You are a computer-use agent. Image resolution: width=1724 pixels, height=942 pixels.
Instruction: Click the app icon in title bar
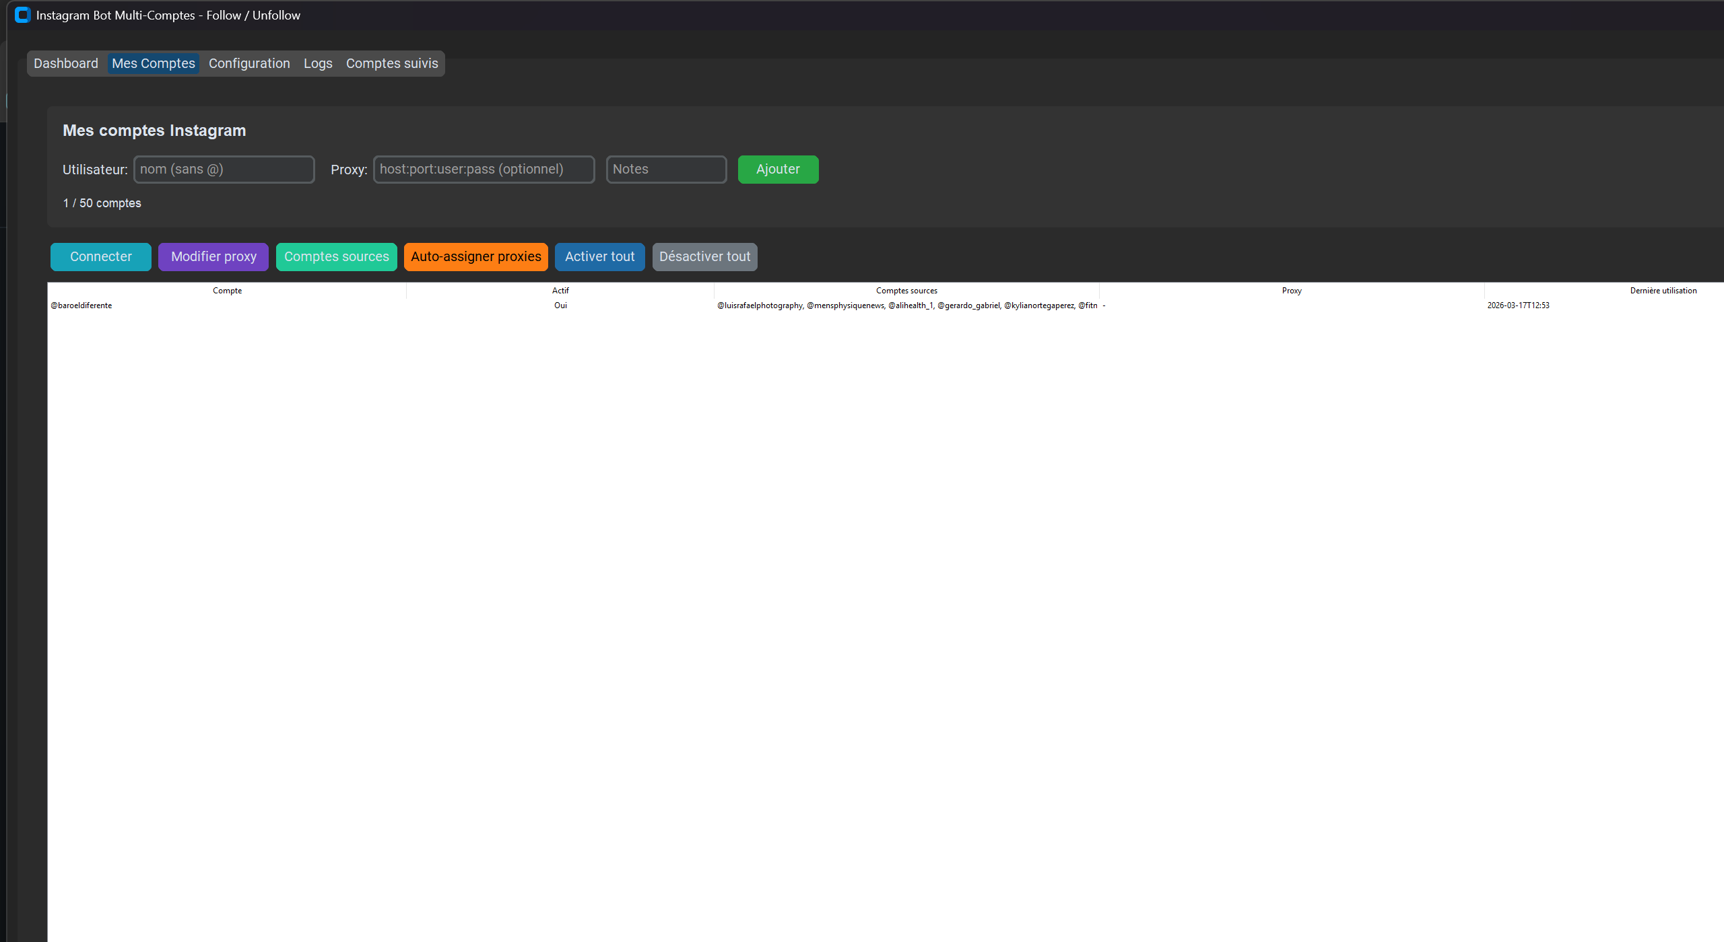pyautogui.click(x=22, y=15)
